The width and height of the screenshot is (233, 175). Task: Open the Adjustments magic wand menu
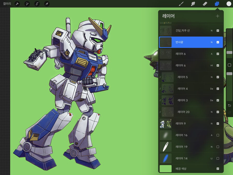[x=27, y=4]
